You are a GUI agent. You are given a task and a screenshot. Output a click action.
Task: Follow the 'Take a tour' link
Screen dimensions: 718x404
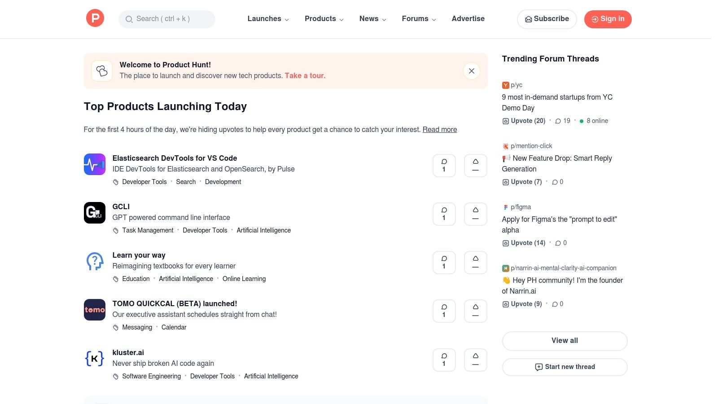pos(305,75)
